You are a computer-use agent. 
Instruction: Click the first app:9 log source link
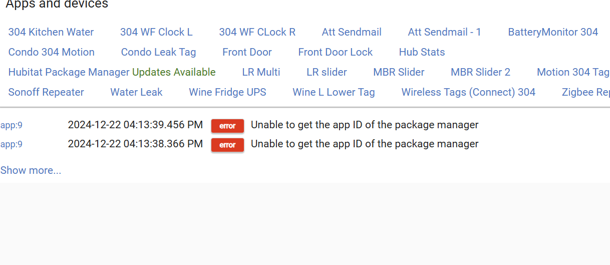[11, 125]
